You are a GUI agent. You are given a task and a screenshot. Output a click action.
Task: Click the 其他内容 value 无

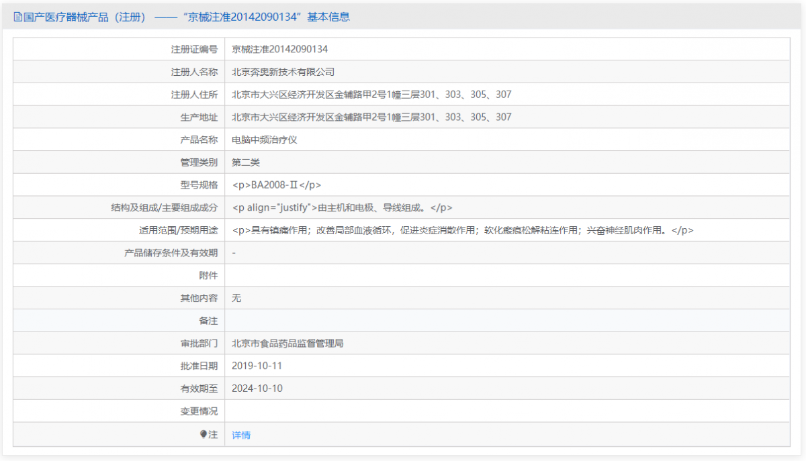click(x=236, y=298)
